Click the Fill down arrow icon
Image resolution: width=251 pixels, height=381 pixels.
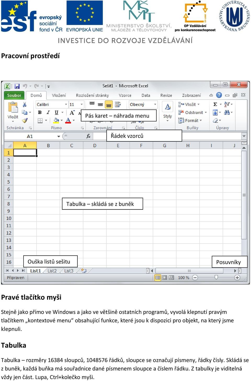215,113
